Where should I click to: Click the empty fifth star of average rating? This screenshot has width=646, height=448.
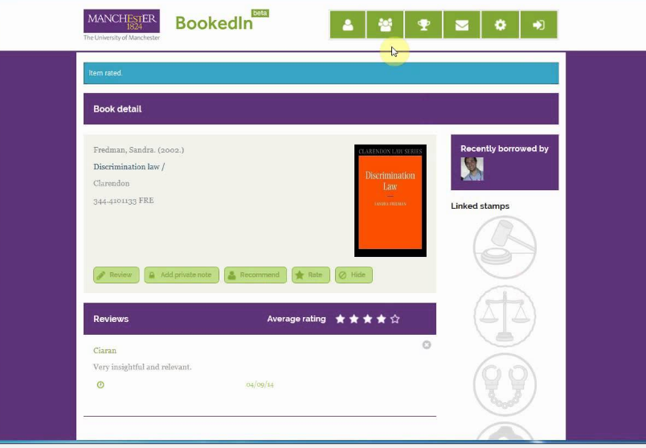(395, 319)
